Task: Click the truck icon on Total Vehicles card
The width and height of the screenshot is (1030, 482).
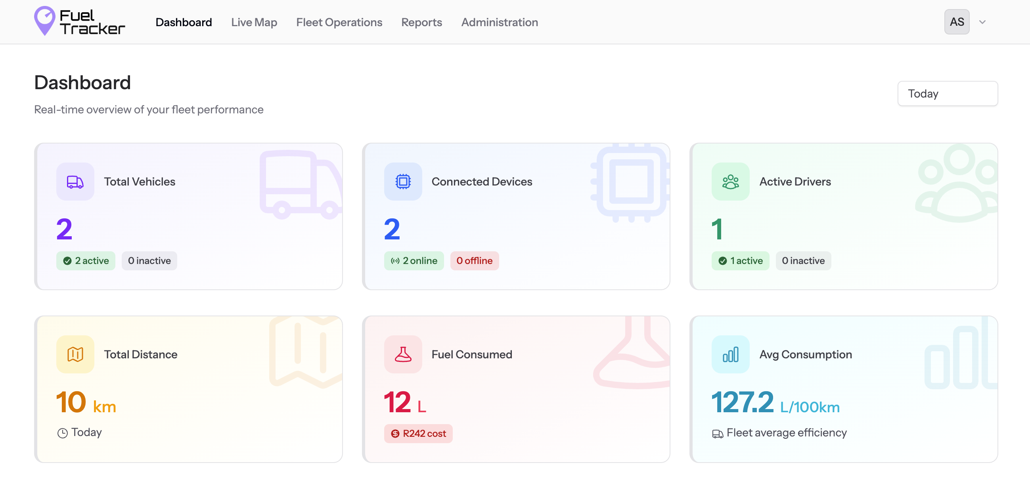Action: click(x=75, y=182)
